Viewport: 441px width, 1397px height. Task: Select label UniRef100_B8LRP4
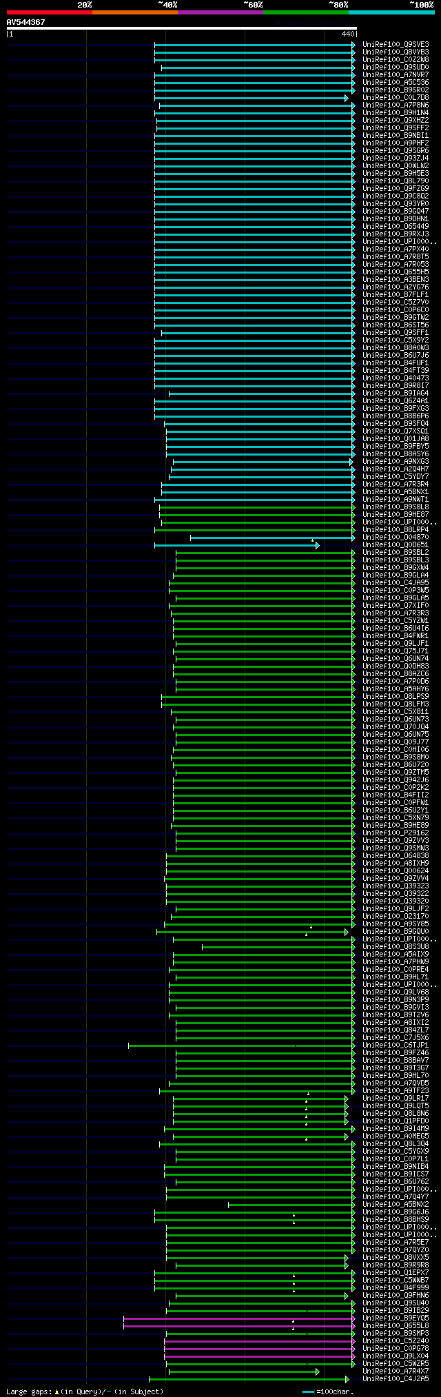click(x=396, y=529)
